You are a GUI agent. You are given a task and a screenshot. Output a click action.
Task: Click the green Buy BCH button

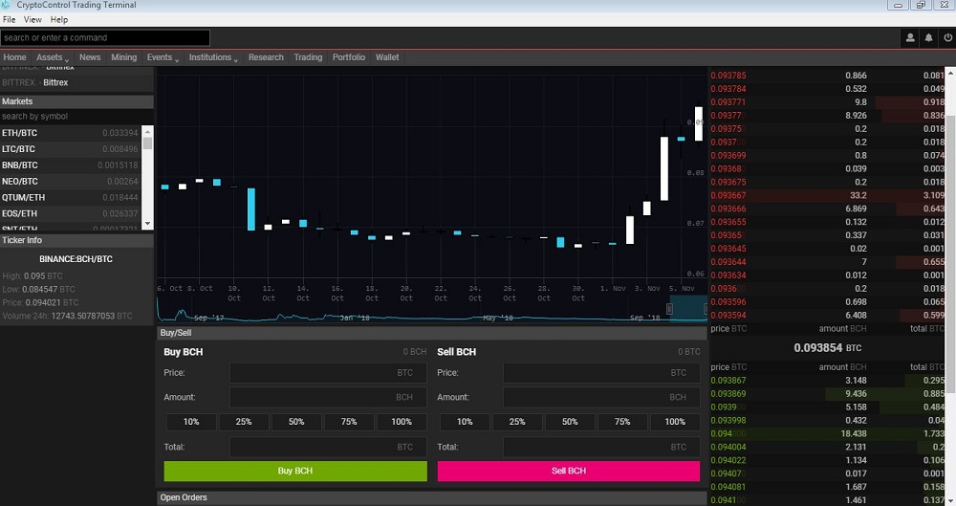[x=295, y=472]
